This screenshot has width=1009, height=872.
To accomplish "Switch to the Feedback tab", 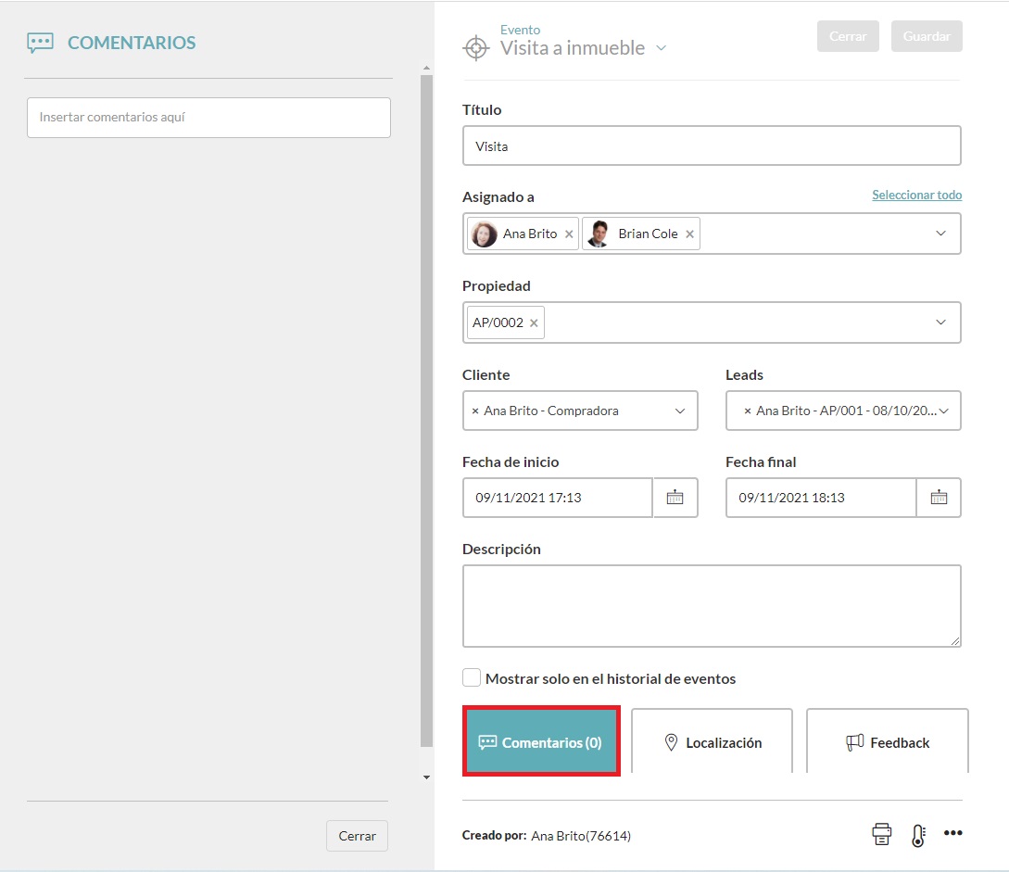I will click(888, 741).
